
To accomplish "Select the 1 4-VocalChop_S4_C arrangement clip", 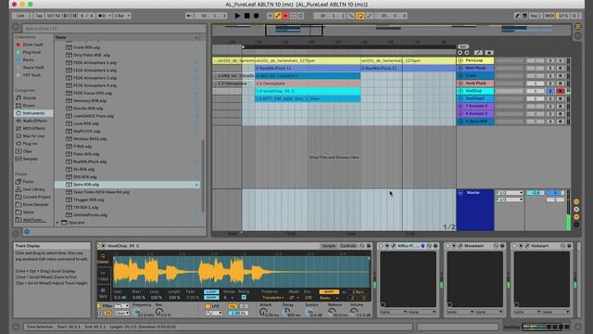I will pyautogui.click(x=308, y=91).
